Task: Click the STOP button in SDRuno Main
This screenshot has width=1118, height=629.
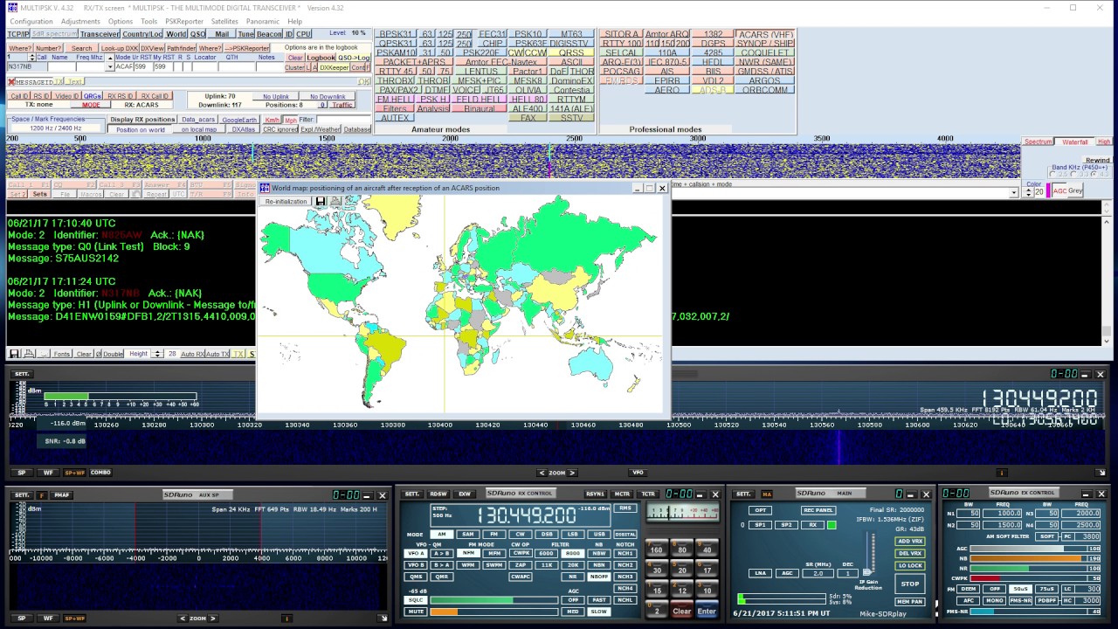Action: click(910, 584)
